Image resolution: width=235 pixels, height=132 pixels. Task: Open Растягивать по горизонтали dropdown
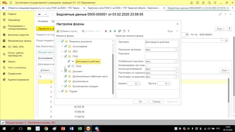[x=176, y=73]
